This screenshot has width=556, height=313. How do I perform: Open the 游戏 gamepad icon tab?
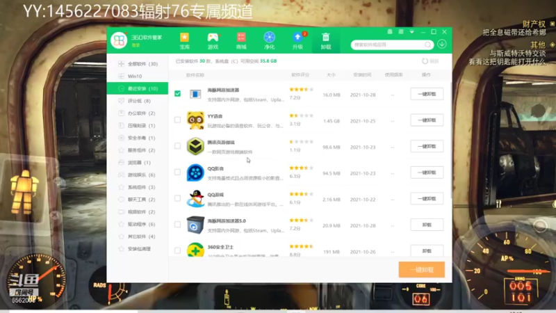213,41
